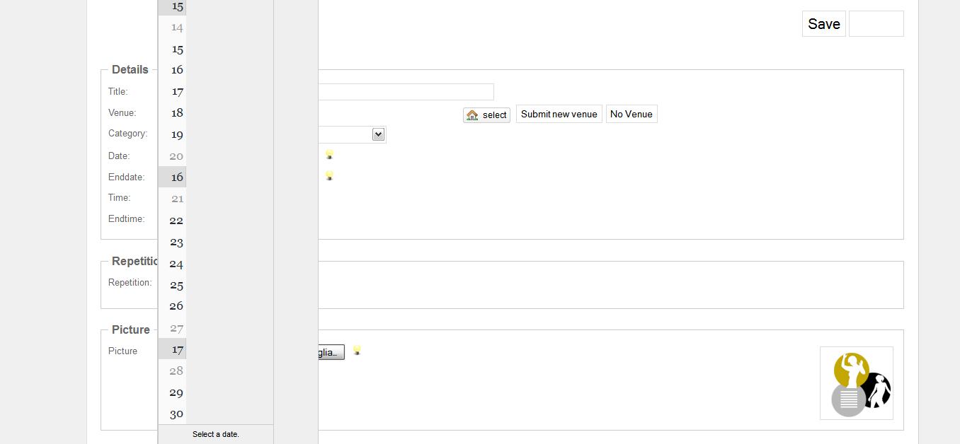
Task: Click the house icon on the venue select button
Action: tap(472, 115)
